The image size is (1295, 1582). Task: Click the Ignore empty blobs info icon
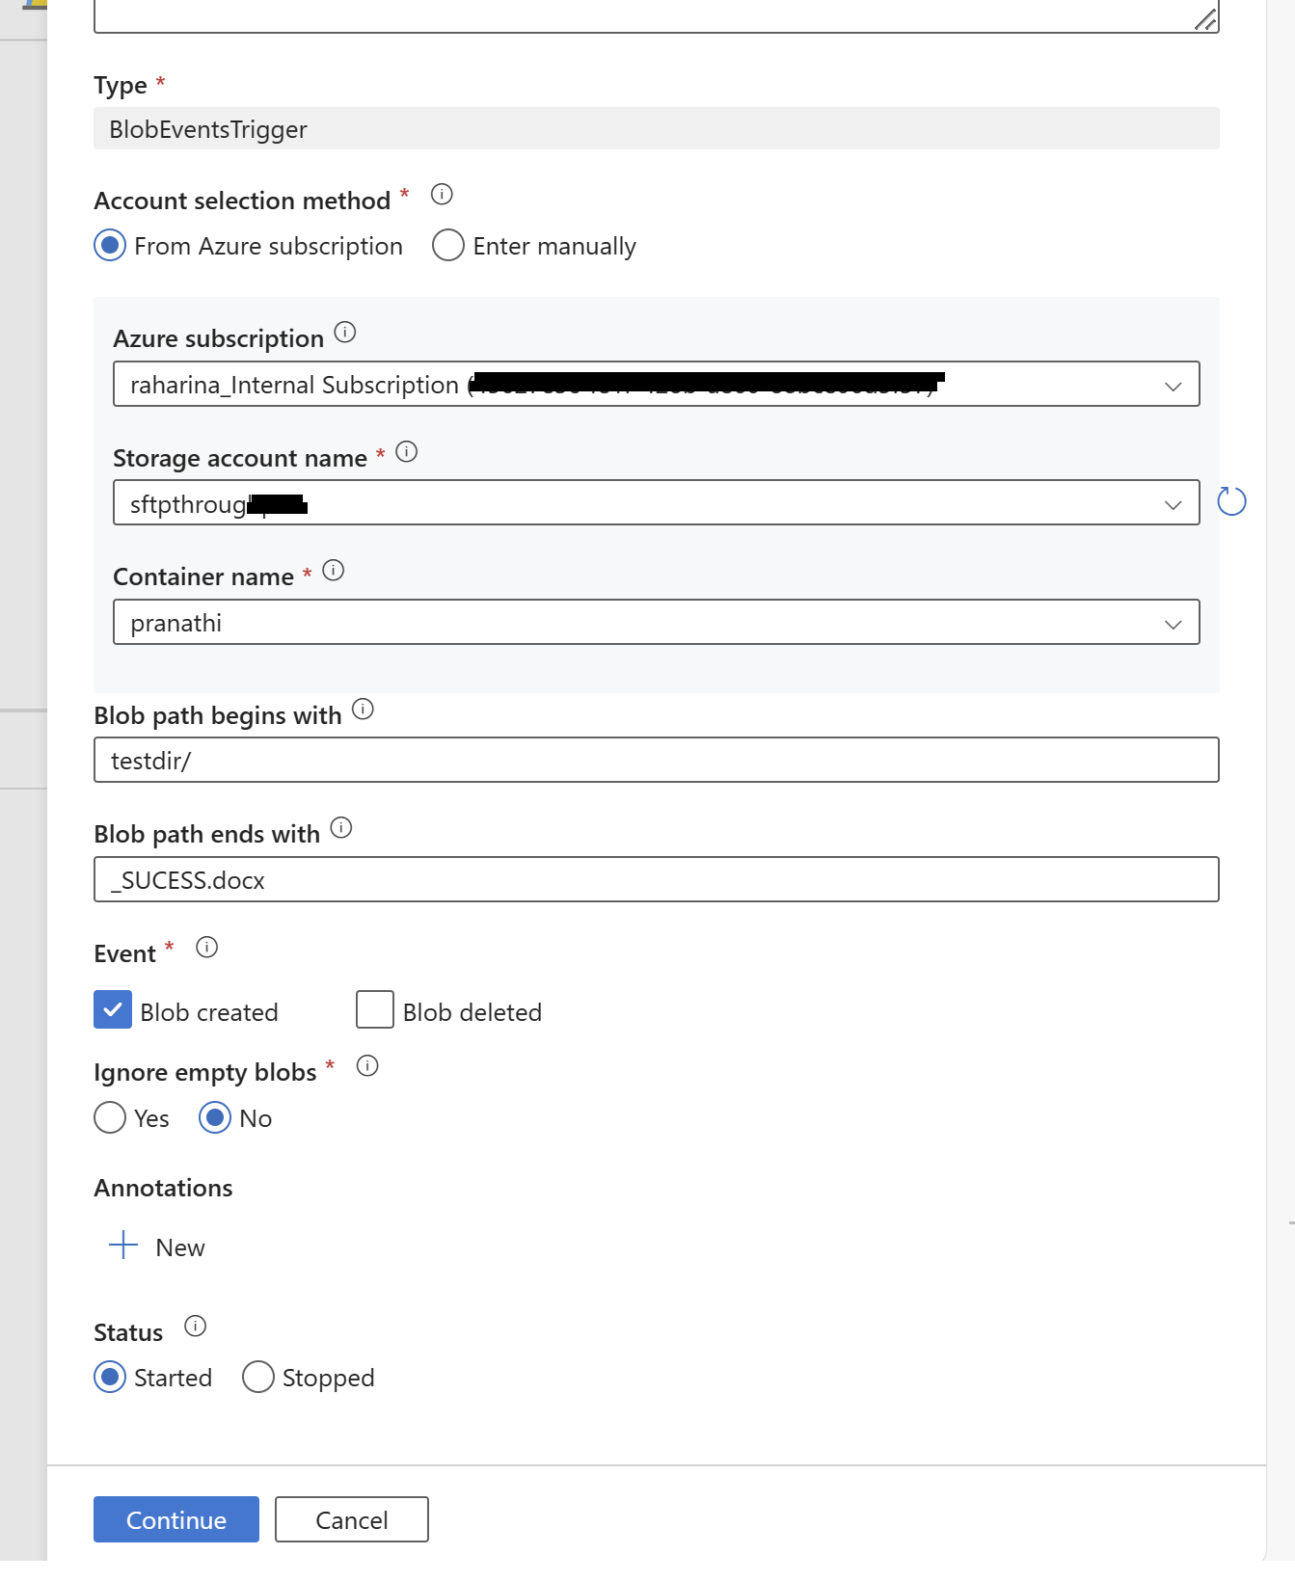(367, 1065)
